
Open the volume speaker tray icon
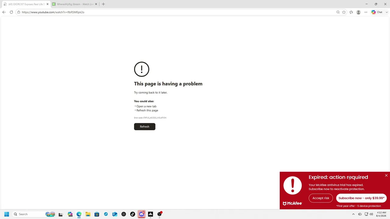pyautogui.click(x=371, y=214)
